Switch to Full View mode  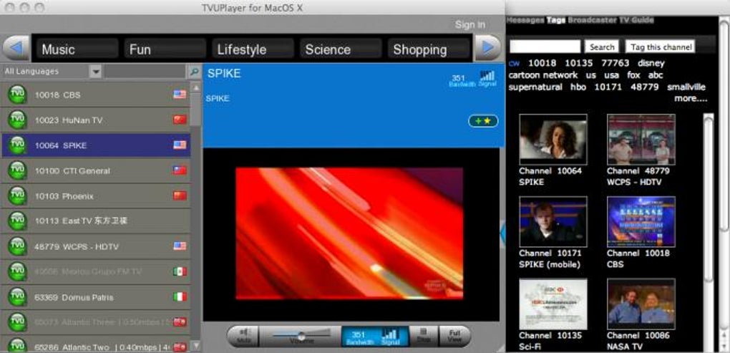pos(454,337)
